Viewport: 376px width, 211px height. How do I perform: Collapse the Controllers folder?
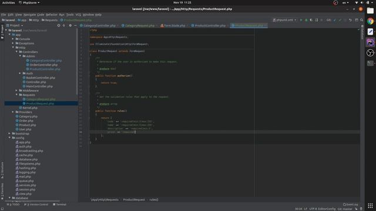[16, 52]
